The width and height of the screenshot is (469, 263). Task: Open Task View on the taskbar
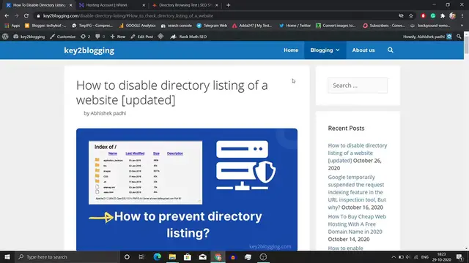click(141, 256)
